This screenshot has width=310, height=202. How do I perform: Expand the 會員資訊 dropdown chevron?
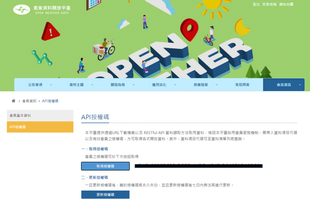point(300,85)
